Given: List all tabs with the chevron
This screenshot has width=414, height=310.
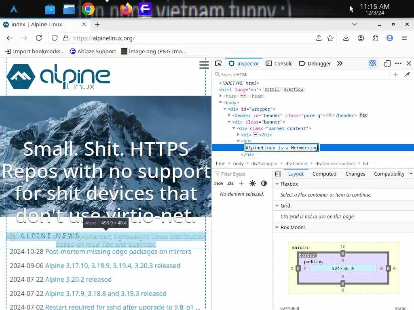Looking at the screenshot, I should [x=354, y=24].
